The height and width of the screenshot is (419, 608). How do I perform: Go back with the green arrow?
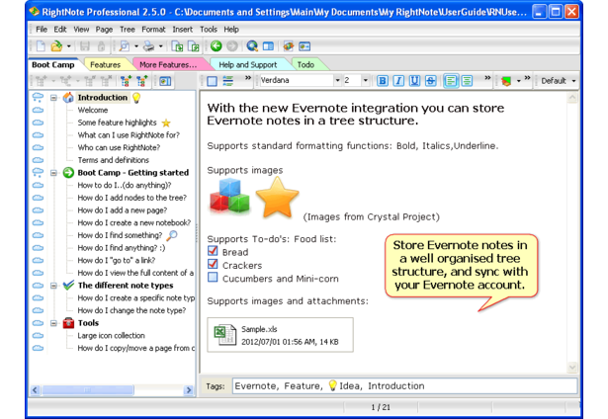point(216,46)
